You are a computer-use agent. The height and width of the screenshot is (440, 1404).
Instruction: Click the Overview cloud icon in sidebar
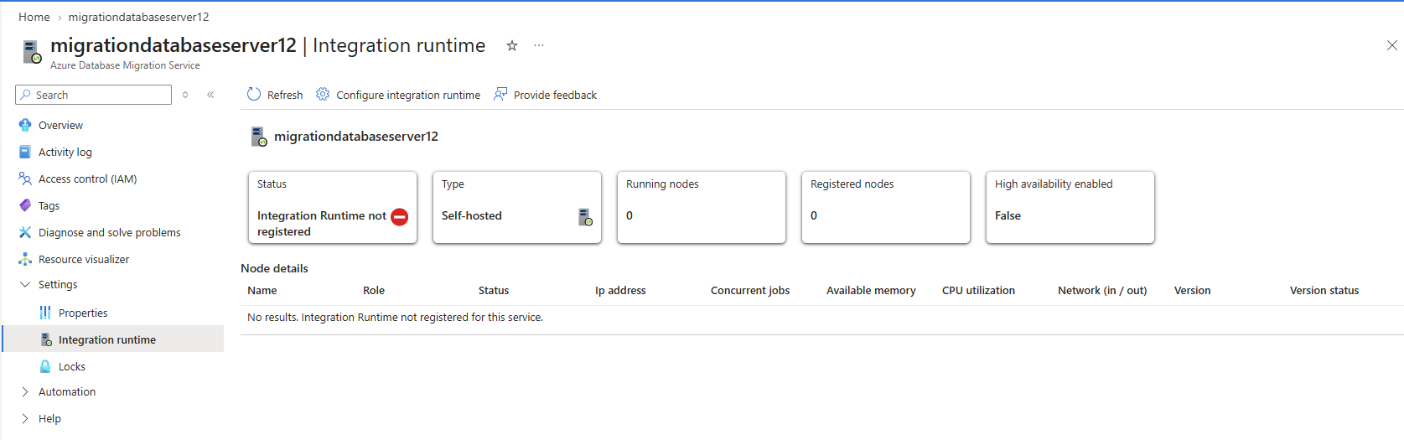click(x=25, y=125)
